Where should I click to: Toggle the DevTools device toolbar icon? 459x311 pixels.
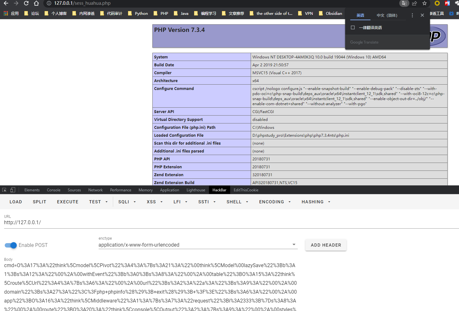pyautogui.click(x=13, y=190)
